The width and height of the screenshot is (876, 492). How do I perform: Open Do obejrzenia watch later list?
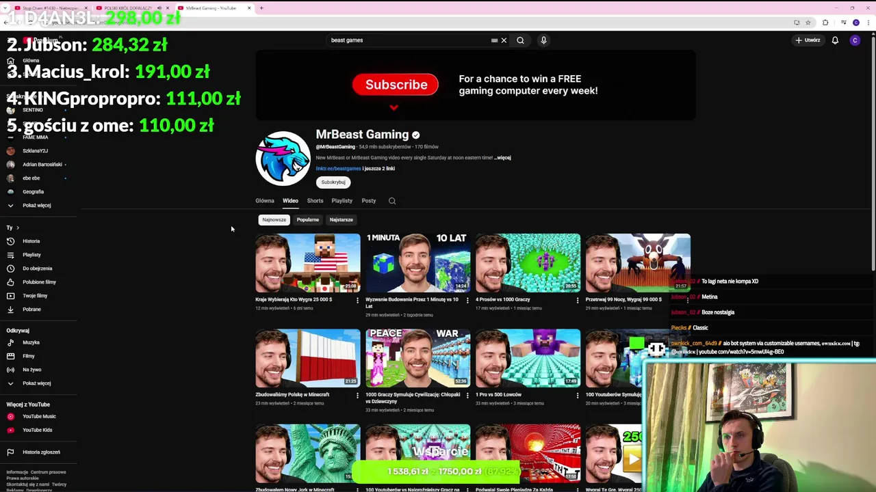tap(38, 269)
